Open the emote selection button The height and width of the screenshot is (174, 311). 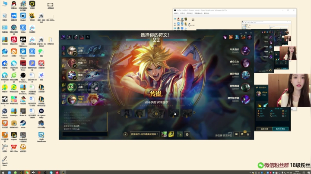187,134
